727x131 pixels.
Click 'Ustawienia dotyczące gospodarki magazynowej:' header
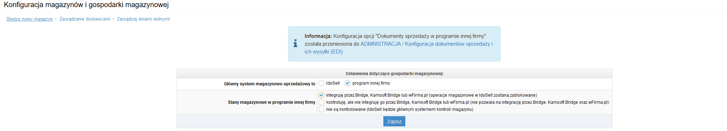[394, 74]
